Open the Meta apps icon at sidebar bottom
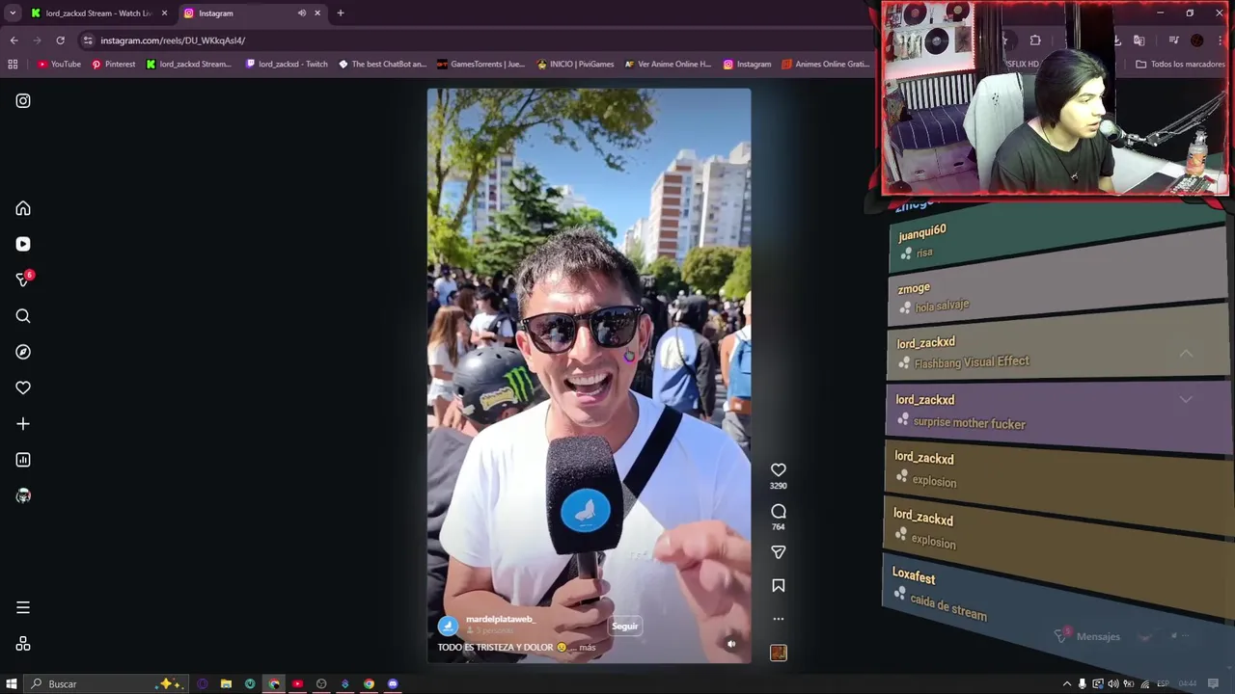The height and width of the screenshot is (694, 1235). coord(23,644)
